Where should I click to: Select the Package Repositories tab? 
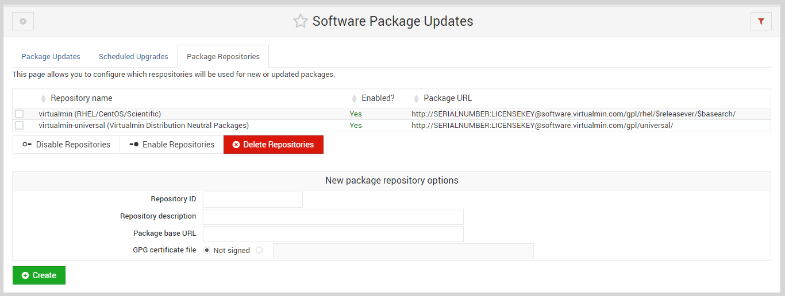[223, 57]
